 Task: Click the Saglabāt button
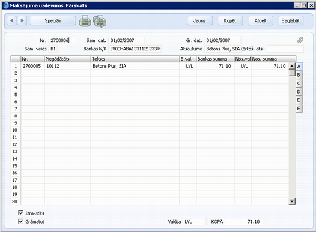(291, 20)
